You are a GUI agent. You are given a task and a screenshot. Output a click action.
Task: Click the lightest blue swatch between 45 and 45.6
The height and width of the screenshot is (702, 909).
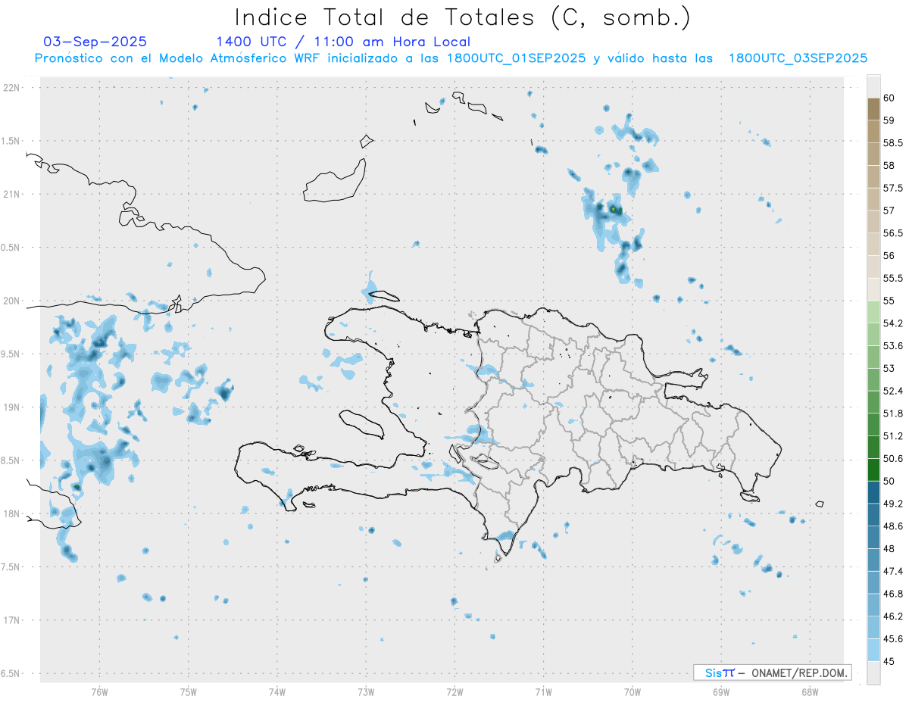873,651
